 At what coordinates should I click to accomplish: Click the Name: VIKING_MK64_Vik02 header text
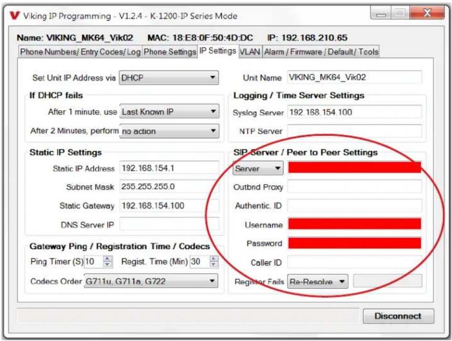click(75, 38)
